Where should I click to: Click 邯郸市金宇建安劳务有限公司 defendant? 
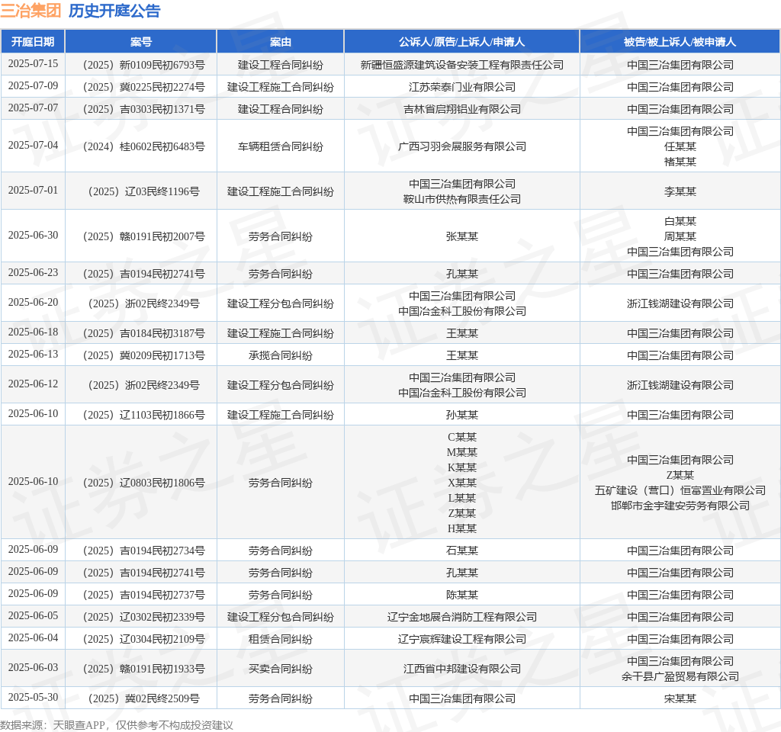point(680,506)
